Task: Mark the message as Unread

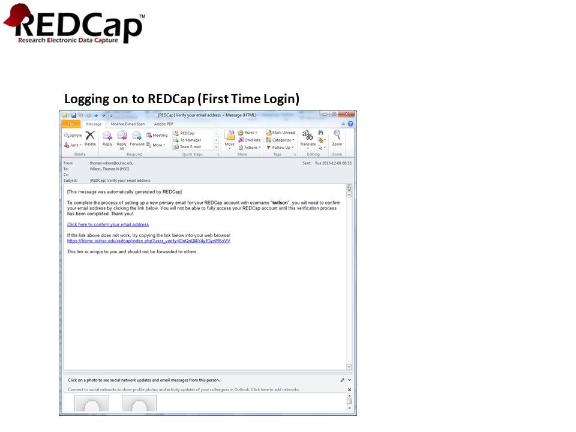Action: (281, 133)
